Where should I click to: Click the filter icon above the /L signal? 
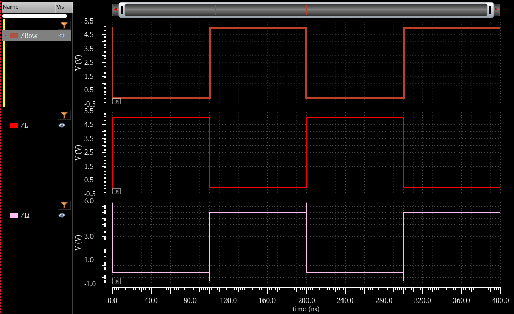[x=63, y=115]
